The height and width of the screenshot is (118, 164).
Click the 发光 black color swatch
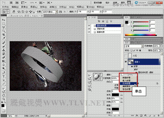coord(115,95)
